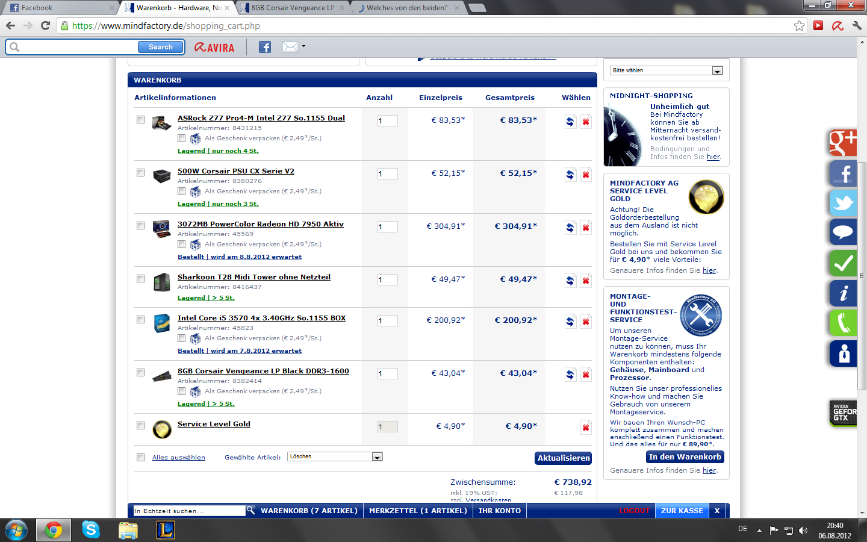Screen dimensions: 867x542
Task: Open the green phone contact sidebar button
Action: pos(843,323)
